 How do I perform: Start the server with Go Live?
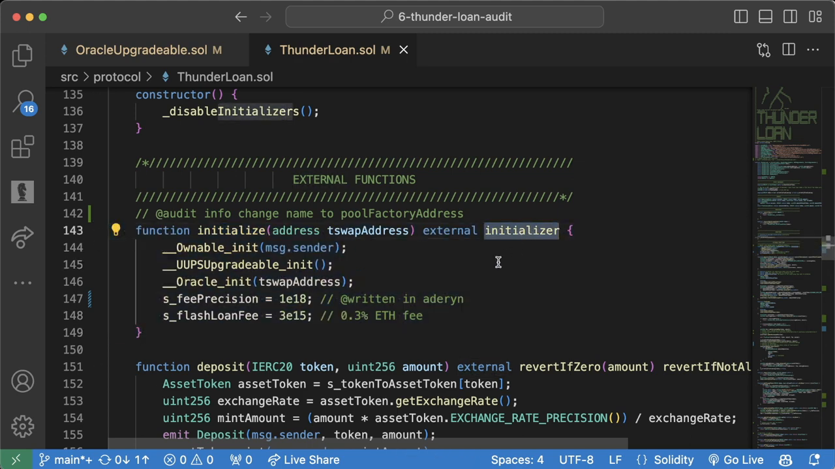(x=743, y=460)
